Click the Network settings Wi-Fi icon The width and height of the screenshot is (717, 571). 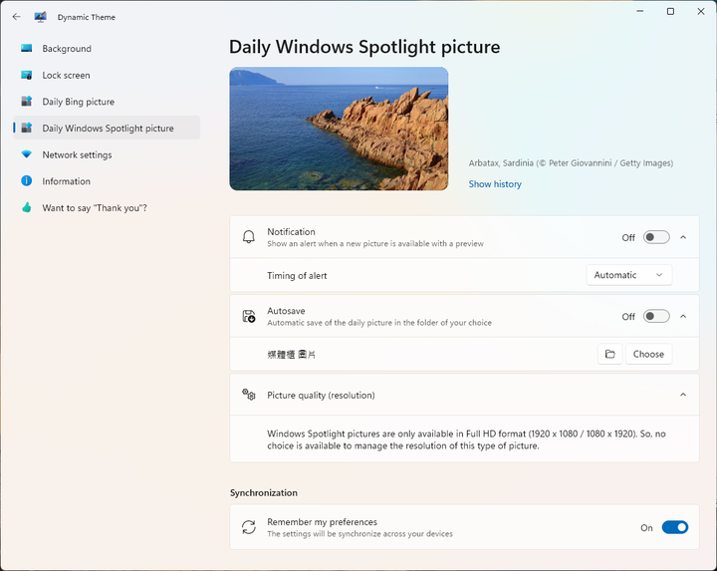pos(27,154)
